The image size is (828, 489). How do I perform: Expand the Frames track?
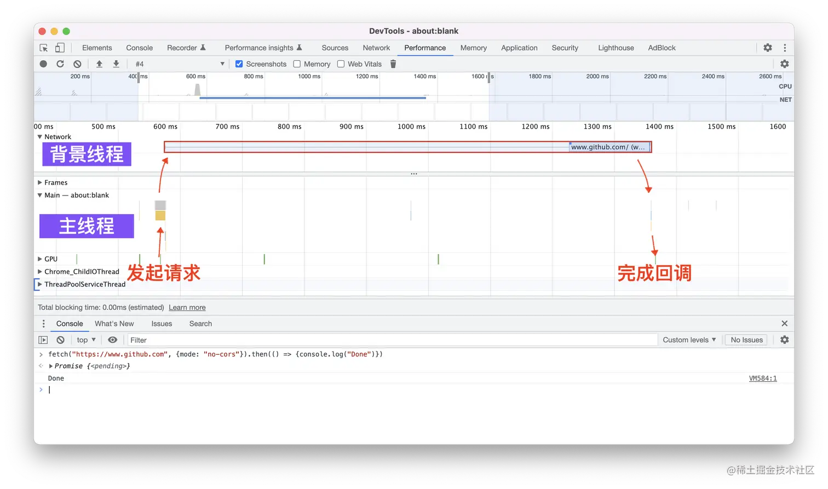pos(40,182)
